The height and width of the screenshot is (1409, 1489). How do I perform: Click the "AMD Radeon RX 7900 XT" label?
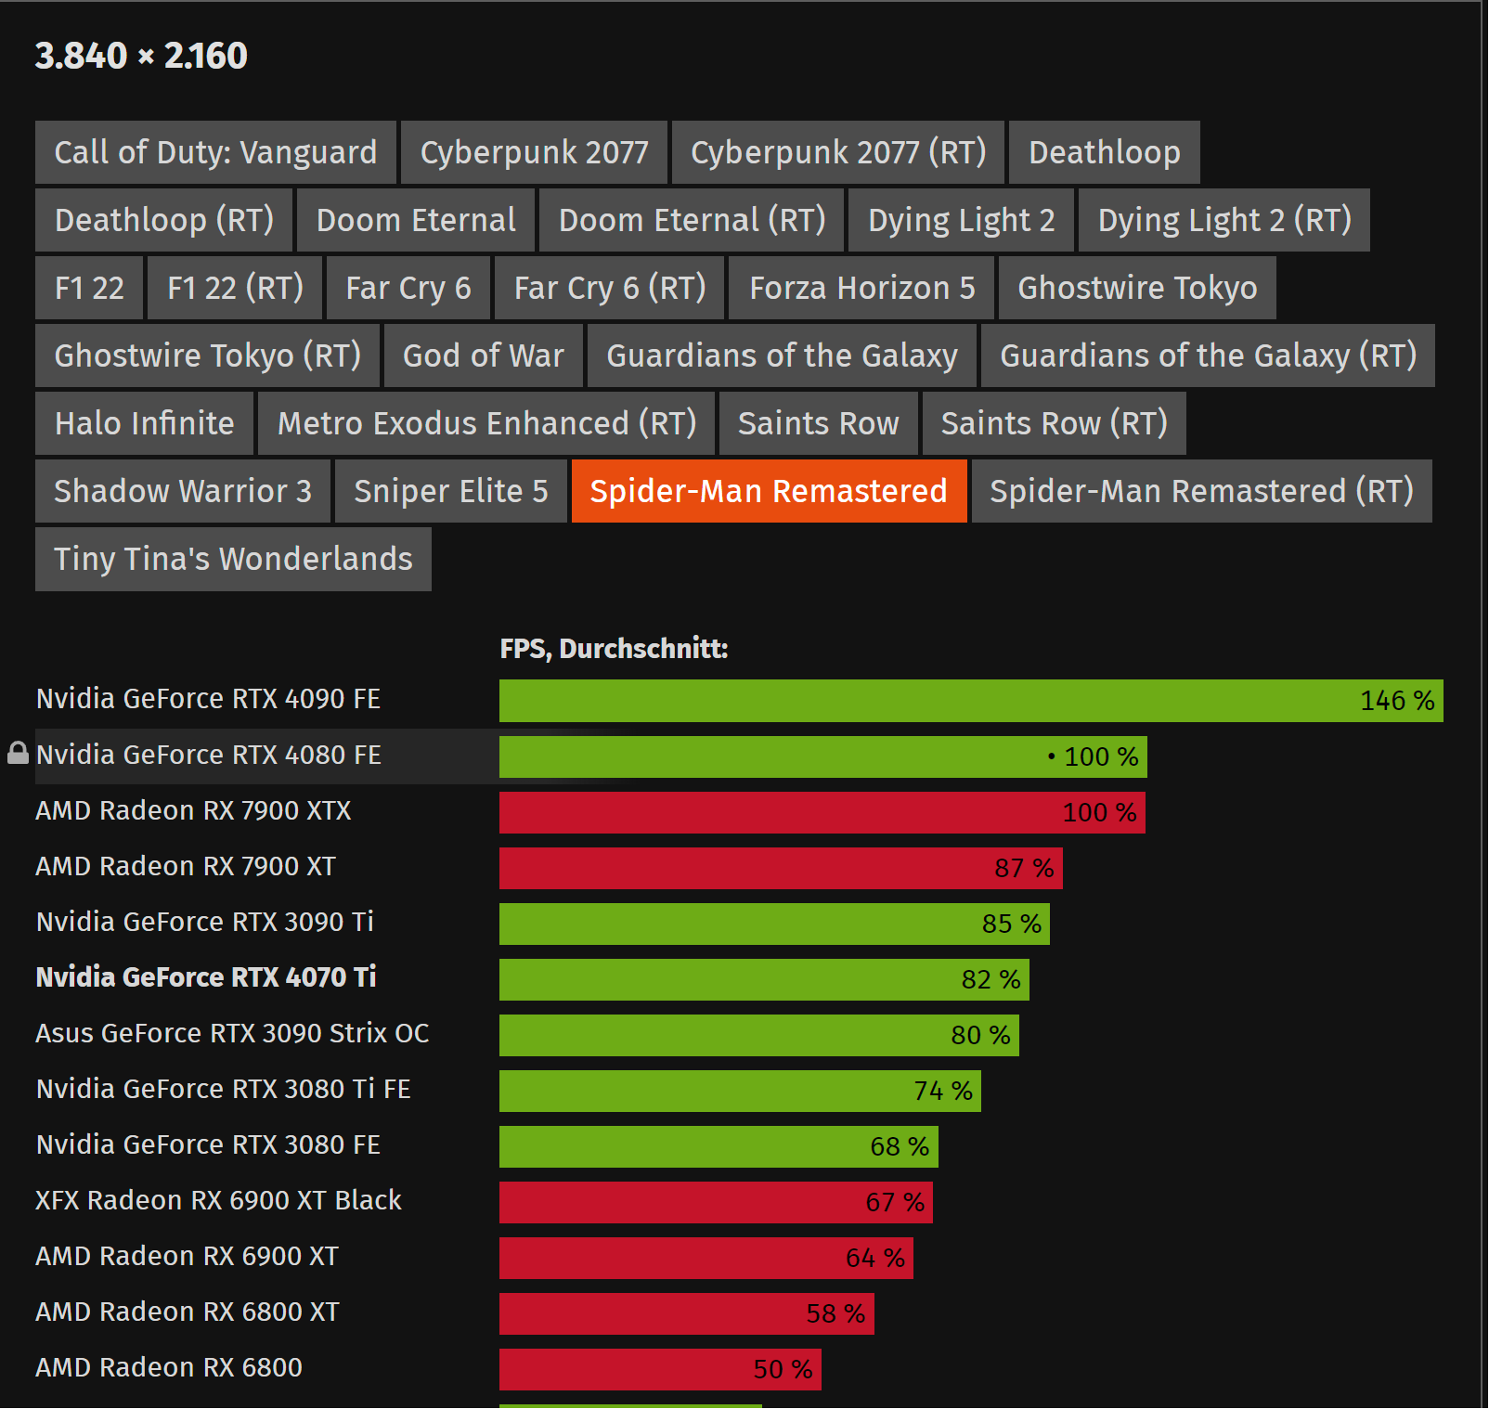point(186,866)
